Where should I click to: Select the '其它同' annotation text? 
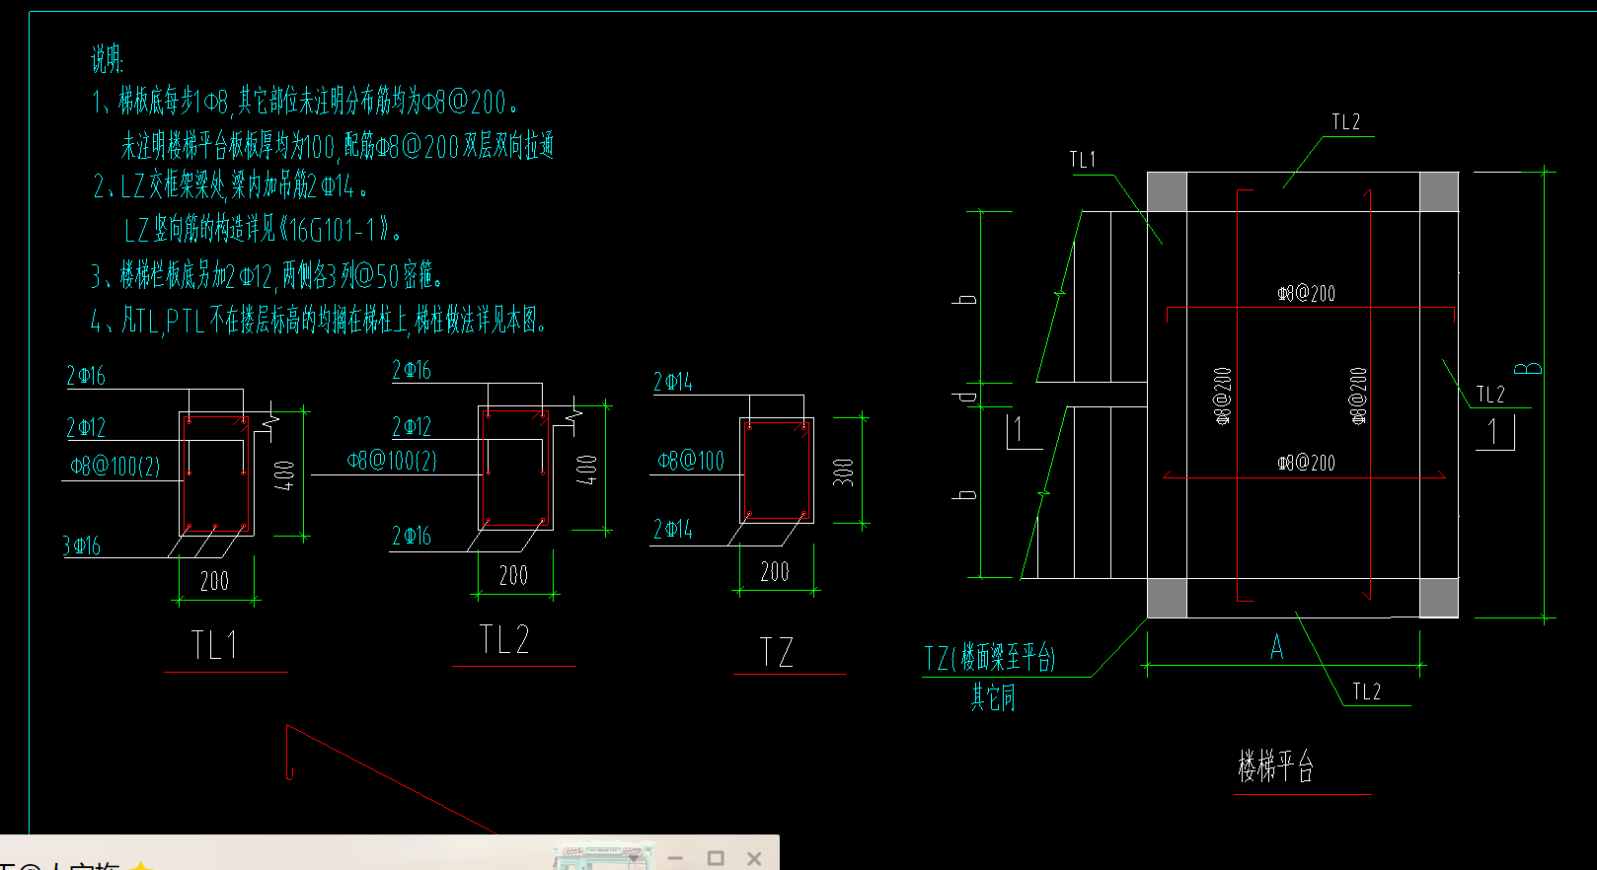[x=993, y=696]
